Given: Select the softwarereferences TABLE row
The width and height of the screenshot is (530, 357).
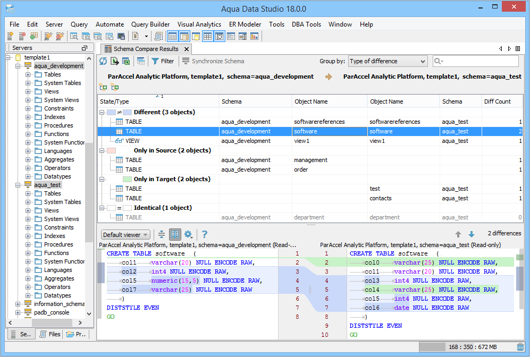Looking at the screenshot, I should point(310,122).
